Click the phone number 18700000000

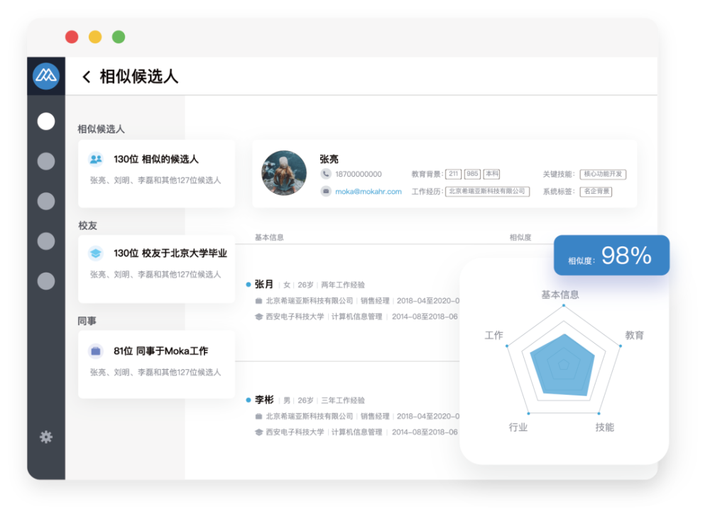click(x=358, y=175)
